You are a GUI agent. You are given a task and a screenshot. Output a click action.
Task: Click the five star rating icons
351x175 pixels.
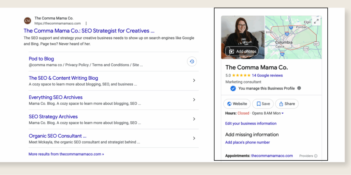pos(241,76)
